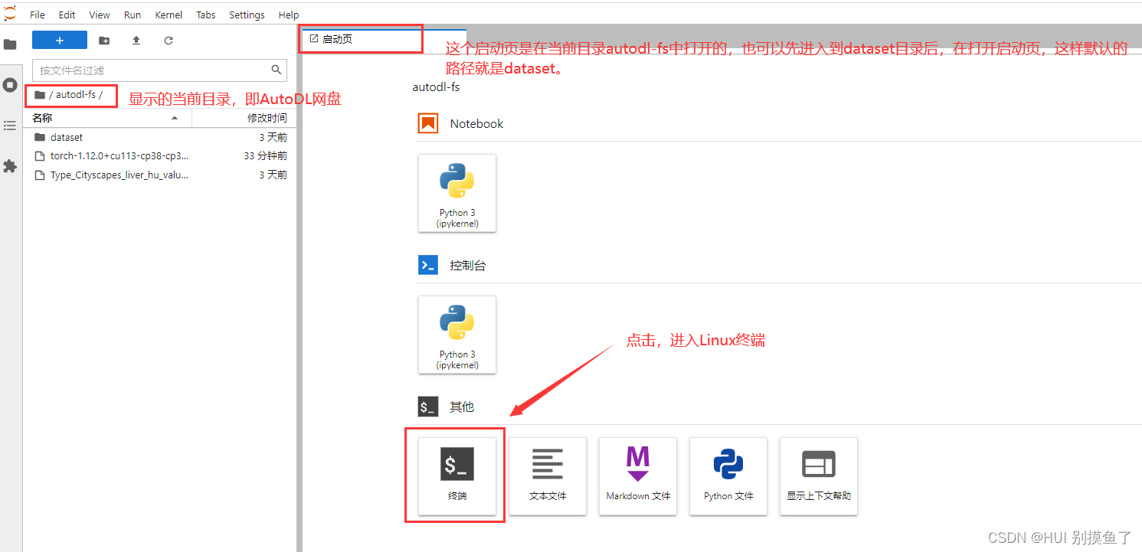1142x552 pixels.
Task: Select the Type_Cityscapes_liver_hu_valu file
Action: coord(159,175)
